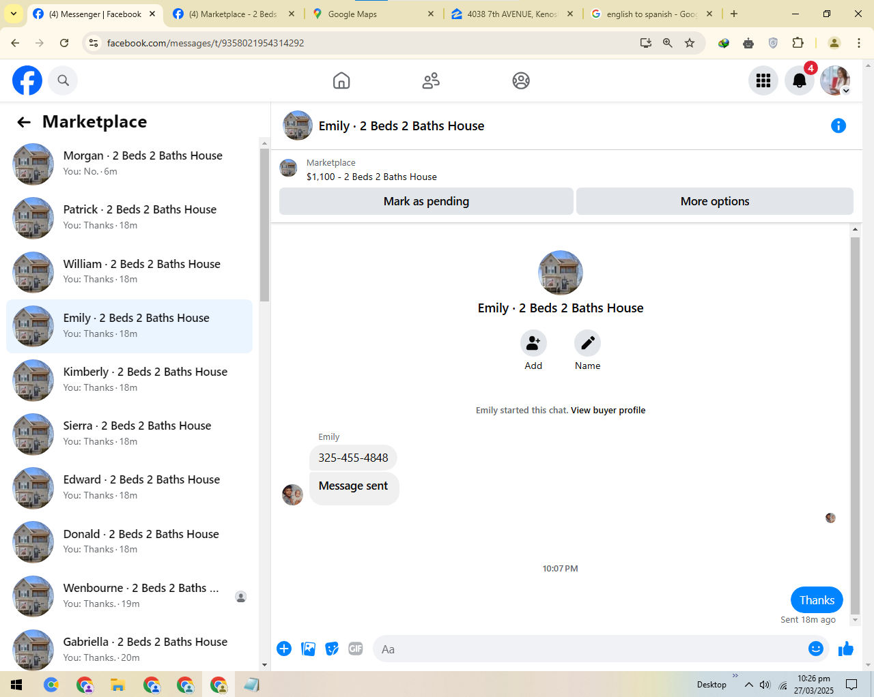Click the browser address bar URL
Viewport: 874px width, 697px height.
206,43
